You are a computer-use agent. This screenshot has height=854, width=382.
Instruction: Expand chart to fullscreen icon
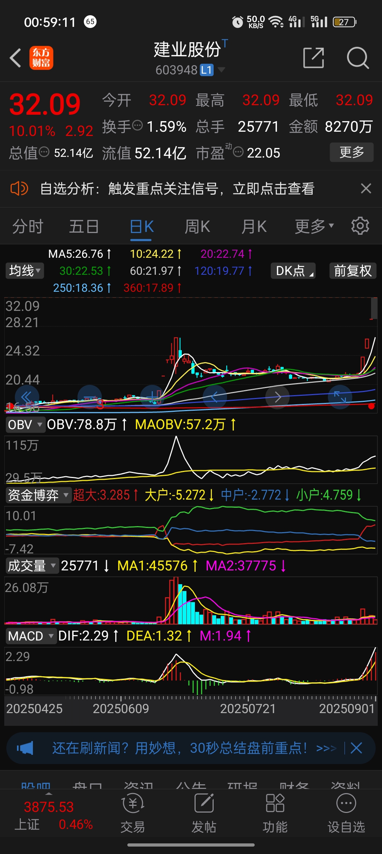[340, 397]
